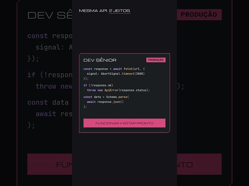Click the large dim 'throw new' background text

pyautogui.click(x=54, y=86)
